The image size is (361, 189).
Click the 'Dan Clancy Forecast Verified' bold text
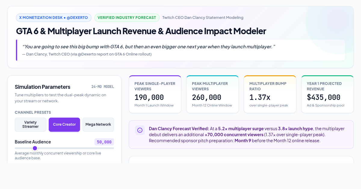pos(179,129)
